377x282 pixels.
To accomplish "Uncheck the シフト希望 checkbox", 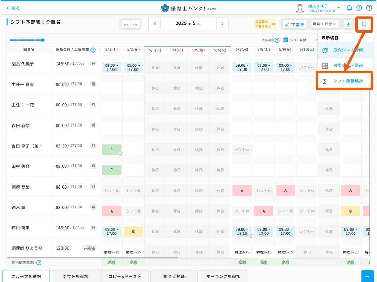I will pyautogui.click(x=286, y=40).
